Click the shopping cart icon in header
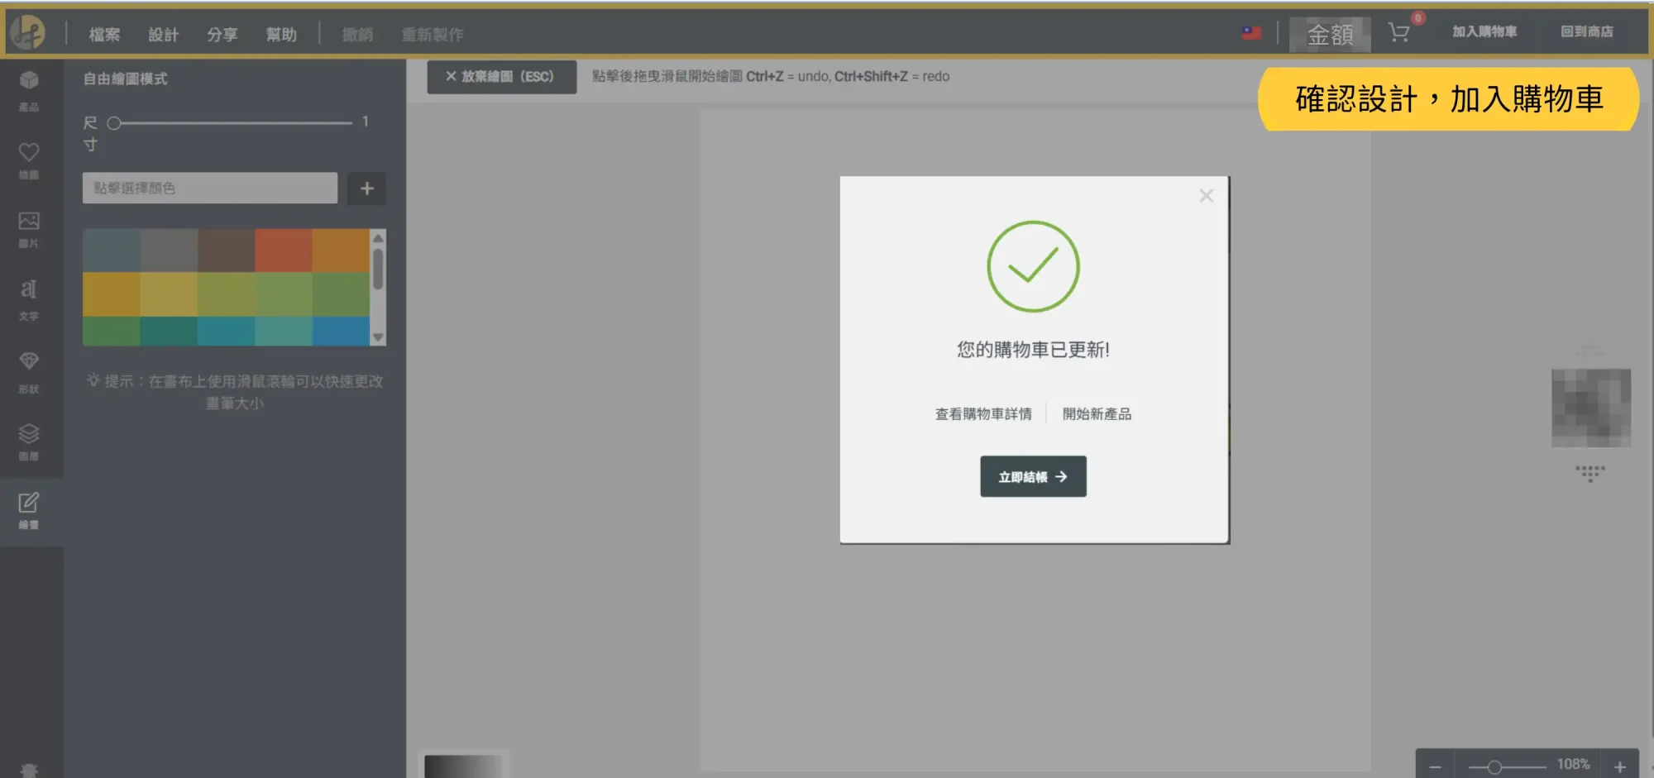 (1399, 33)
